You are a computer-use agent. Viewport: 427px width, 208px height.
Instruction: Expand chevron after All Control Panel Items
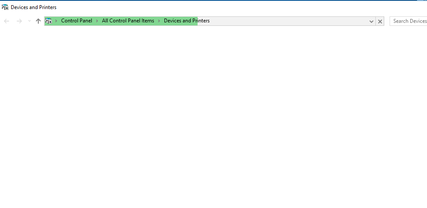pyautogui.click(x=159, y=21)
